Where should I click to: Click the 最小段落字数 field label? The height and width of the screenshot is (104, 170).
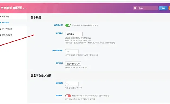[58, 50]
